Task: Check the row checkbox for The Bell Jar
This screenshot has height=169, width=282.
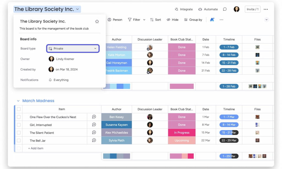Action: [x=19, y=140]
